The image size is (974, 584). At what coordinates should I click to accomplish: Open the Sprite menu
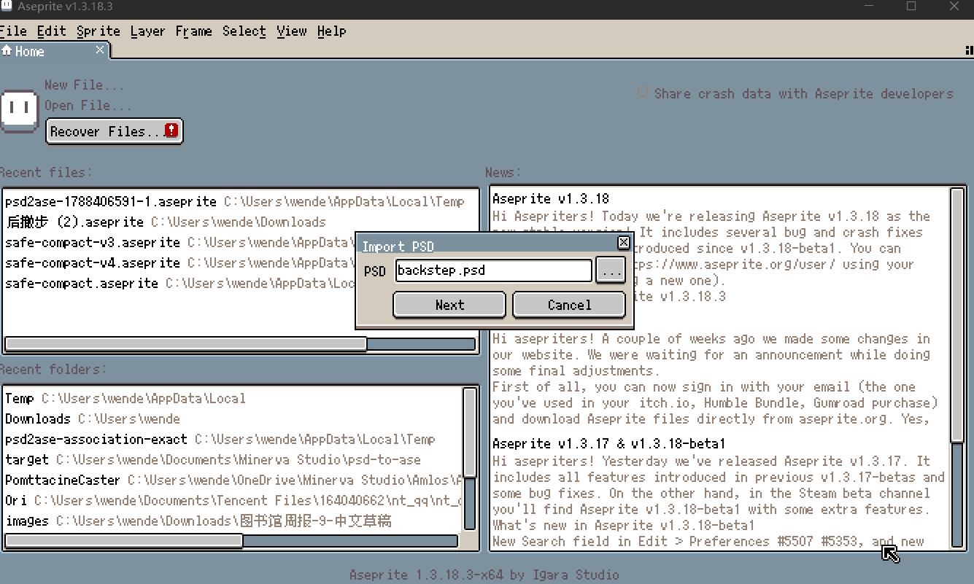(x=98, y=31)
